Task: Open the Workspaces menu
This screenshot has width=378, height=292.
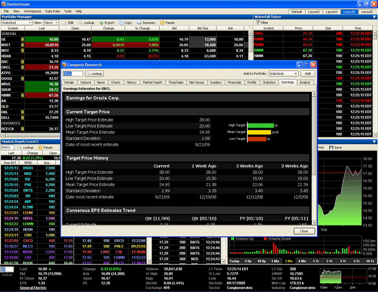Action: click(x=33, y=11)
